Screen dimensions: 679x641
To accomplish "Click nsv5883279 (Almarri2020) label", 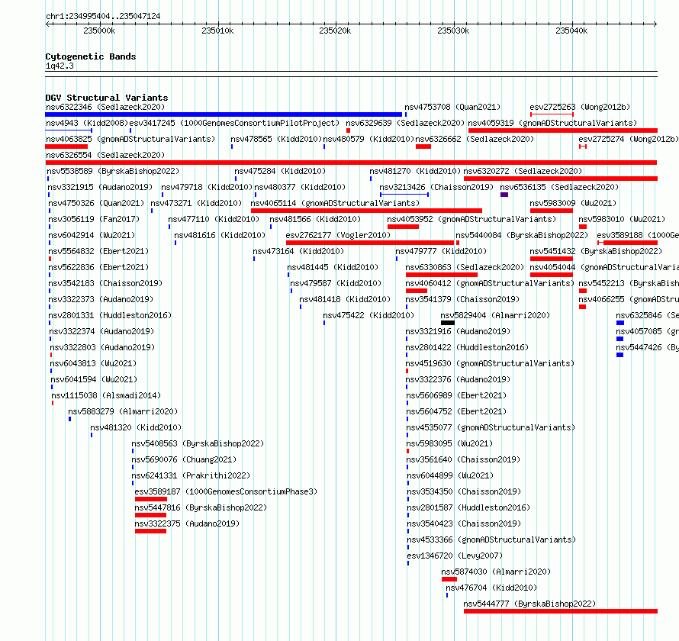I will 123,411.
